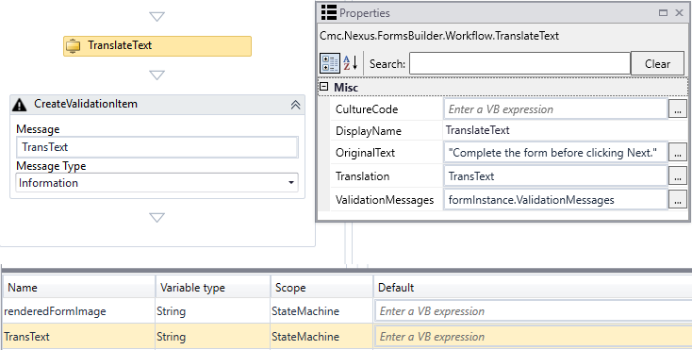Edit the CultureCode expression field
692x350 pixels.
click(x=555, y=109)
